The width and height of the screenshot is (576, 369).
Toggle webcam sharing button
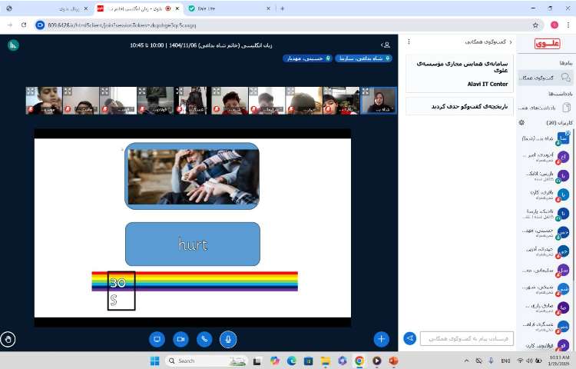[181, 338]
